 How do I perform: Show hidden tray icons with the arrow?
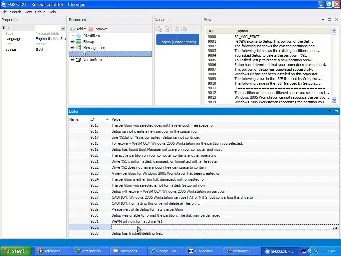[x=310, y=251]
